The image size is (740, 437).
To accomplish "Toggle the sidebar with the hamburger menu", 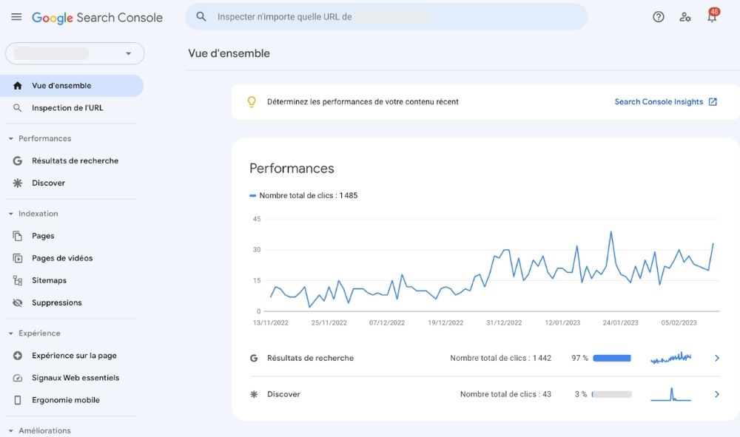I will (x=16, y=16).
